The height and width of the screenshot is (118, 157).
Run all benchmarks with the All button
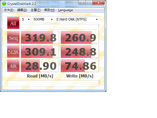[13, 23]
